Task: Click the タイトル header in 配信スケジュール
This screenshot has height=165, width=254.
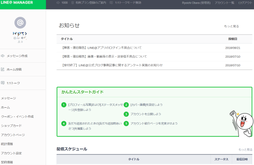Action: (x=134, y=159)
